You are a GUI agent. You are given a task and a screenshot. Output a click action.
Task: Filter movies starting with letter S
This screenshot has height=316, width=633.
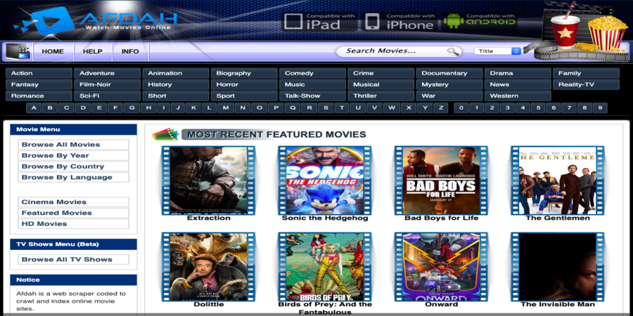(326, 108)
